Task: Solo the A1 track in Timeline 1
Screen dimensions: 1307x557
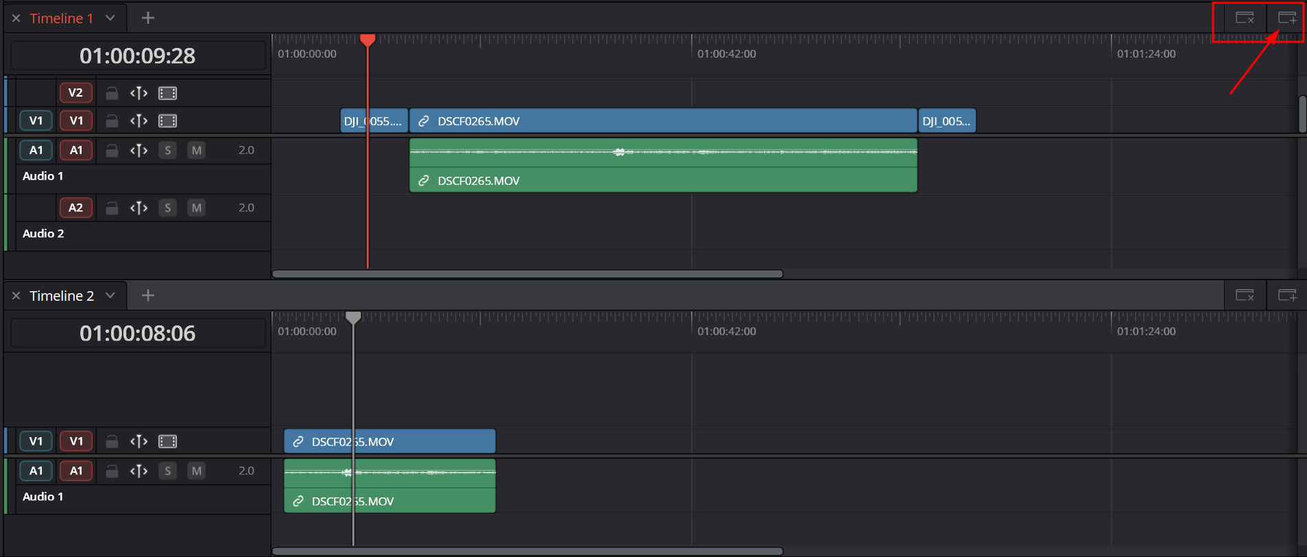Action: coord(168,150)
